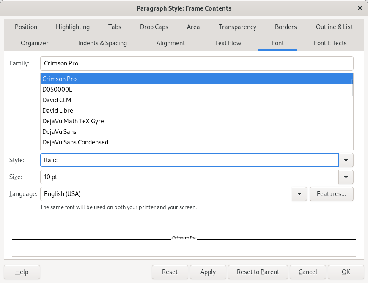Close the Paragraph Style dialog
The image size is (368, 283).
(360, 8)
